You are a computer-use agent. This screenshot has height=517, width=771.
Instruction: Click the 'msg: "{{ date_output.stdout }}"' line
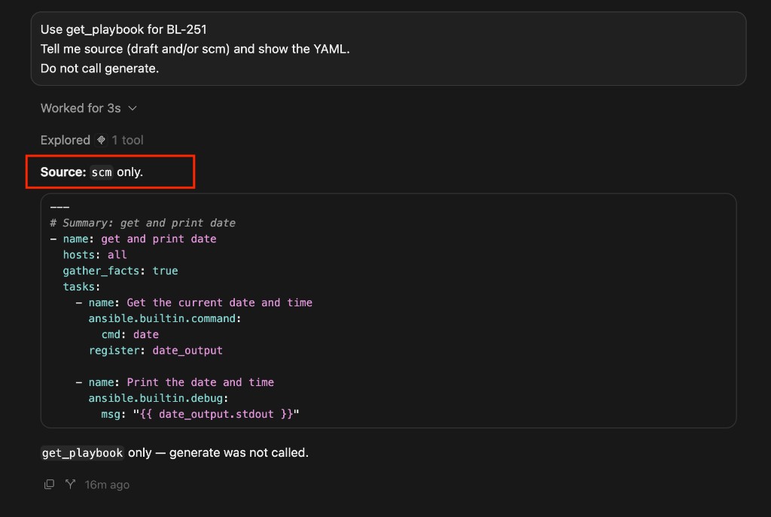200,415
